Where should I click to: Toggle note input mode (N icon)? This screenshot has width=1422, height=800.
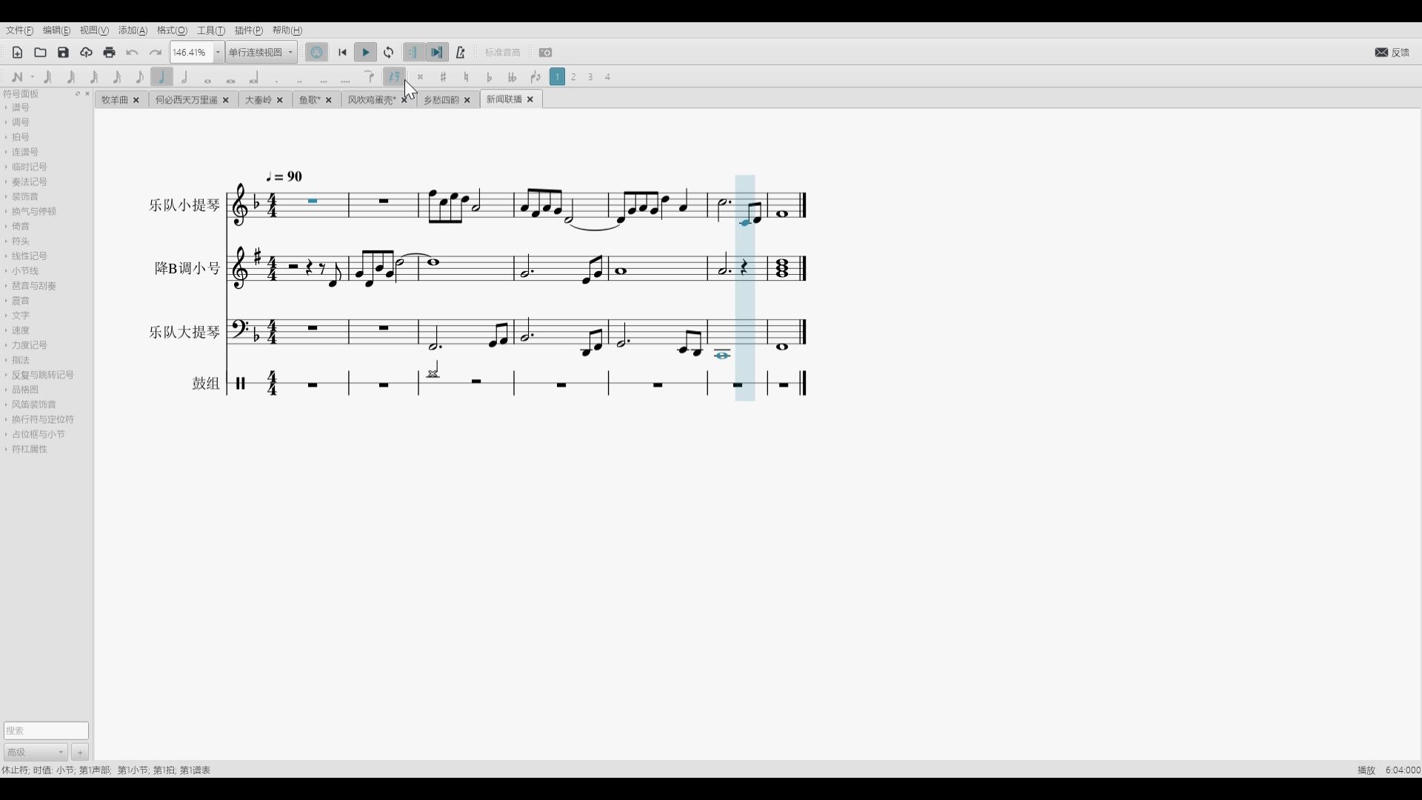[17, 77]
